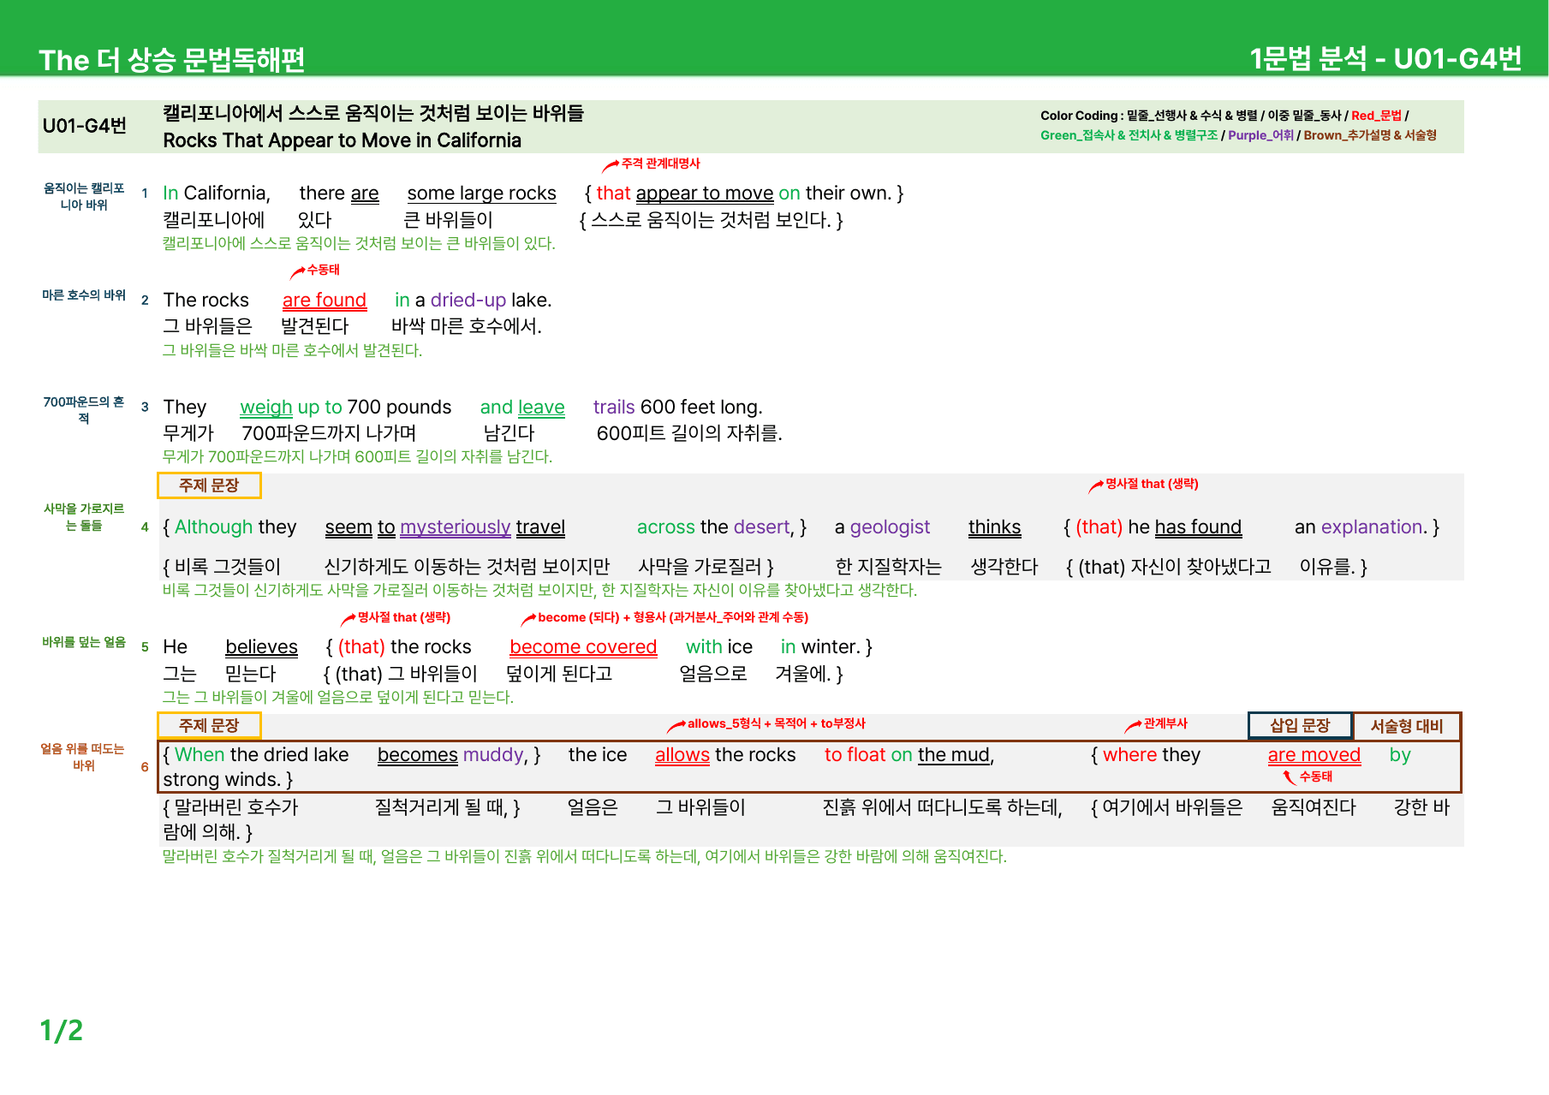Viewport: 1549px width, 1095px height.
Task: Click the green phrase 'and leave'
Action: click(x=522, y=408)
